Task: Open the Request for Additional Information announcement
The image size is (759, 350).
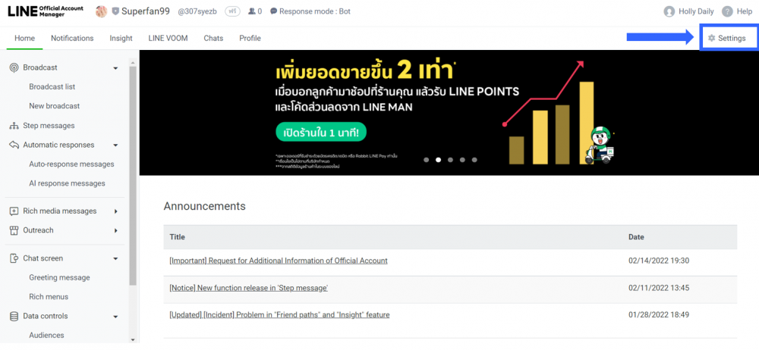Action: pos(279,261)
